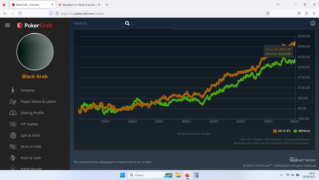Open the Save to Pocket icon

[x=299, y=13]
